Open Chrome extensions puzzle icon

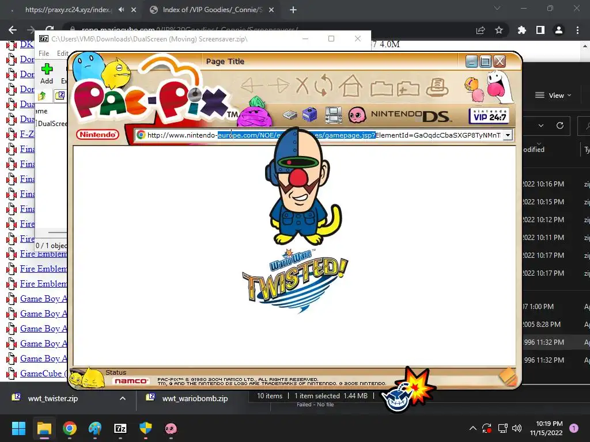point(521,30)
